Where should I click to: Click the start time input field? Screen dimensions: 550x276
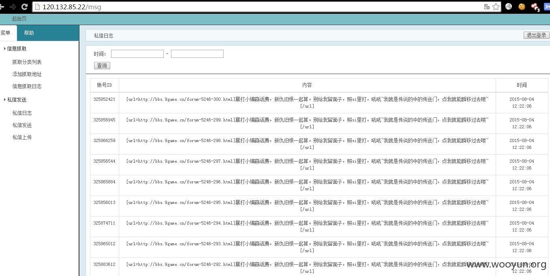137,54
